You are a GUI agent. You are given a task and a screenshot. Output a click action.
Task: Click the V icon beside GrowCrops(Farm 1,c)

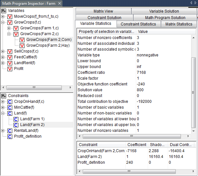click(x=16, y=28)
